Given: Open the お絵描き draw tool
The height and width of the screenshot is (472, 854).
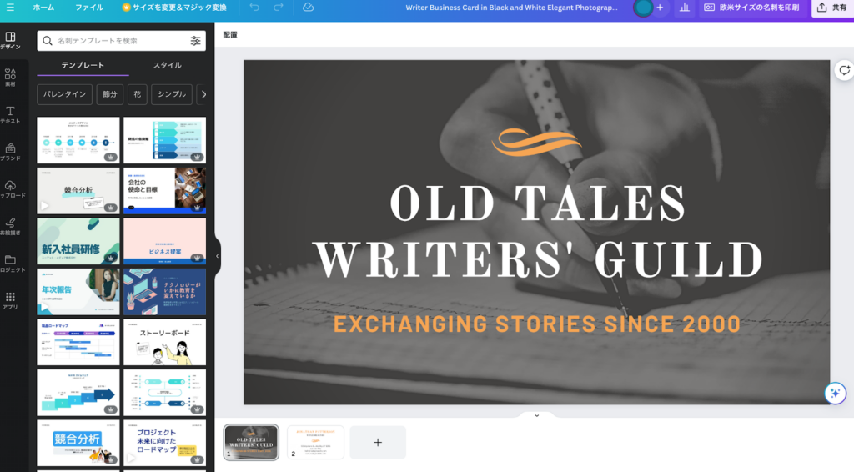Looking at the screenshot, I should coord(11,226).
